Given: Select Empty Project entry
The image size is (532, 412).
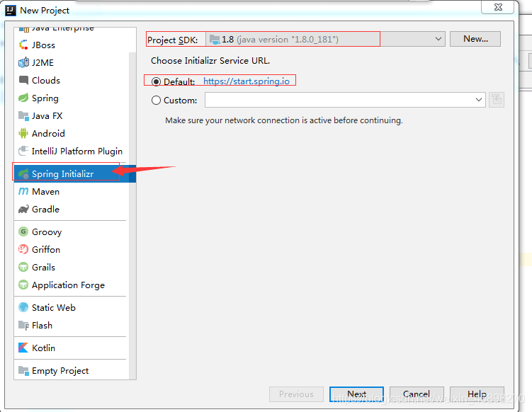Looking at the screenshot, I should point(72,370).
